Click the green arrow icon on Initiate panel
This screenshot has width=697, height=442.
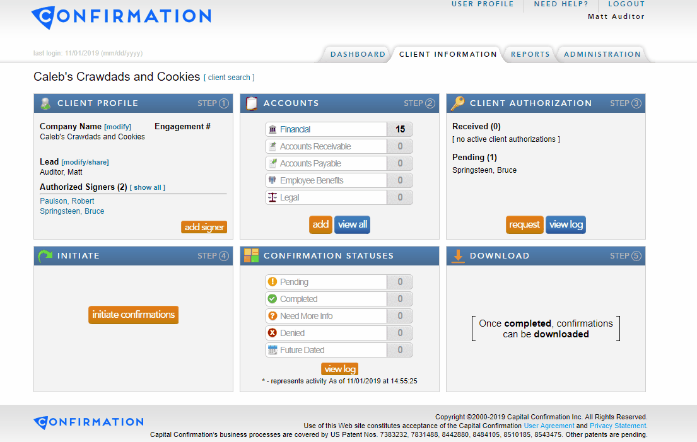point(44,255)
